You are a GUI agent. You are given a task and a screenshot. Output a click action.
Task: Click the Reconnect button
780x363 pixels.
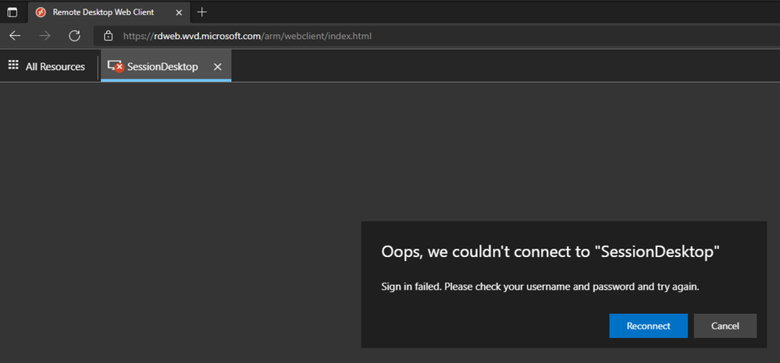(648, 326)
